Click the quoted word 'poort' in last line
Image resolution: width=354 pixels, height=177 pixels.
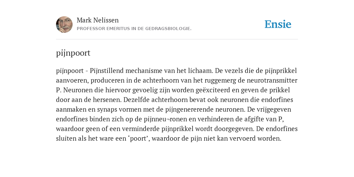(x=138, y=139)
